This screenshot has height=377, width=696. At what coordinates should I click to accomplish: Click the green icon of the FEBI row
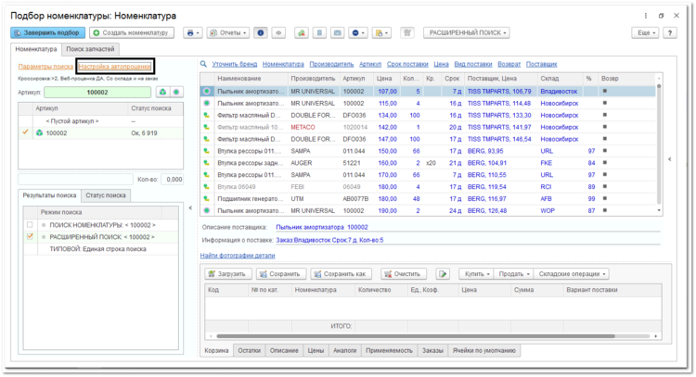coord(206,187)
